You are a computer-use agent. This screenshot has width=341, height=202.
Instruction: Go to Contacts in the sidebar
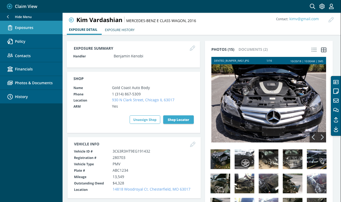31,56
